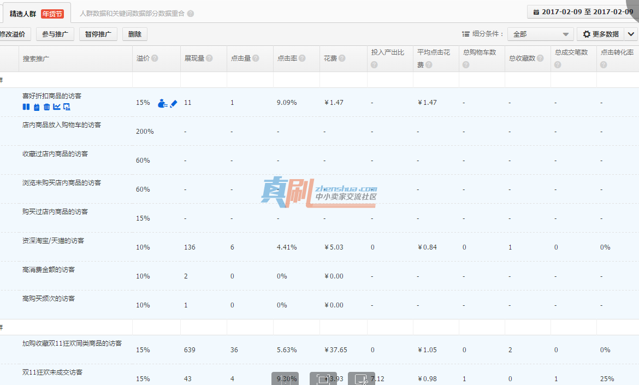Click the bar report icon under 喜好折扣商品的访客
The height and width of the screenshot is (385, 639).
coord(67,106)
